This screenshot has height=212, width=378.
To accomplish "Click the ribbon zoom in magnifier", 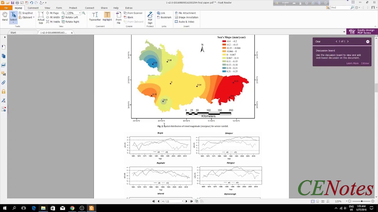I will [x=84, y=13].
